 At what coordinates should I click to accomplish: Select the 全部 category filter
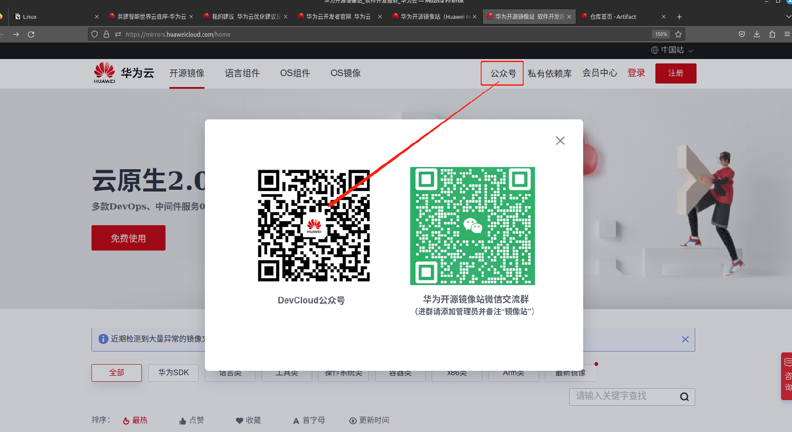pos(116,373)
